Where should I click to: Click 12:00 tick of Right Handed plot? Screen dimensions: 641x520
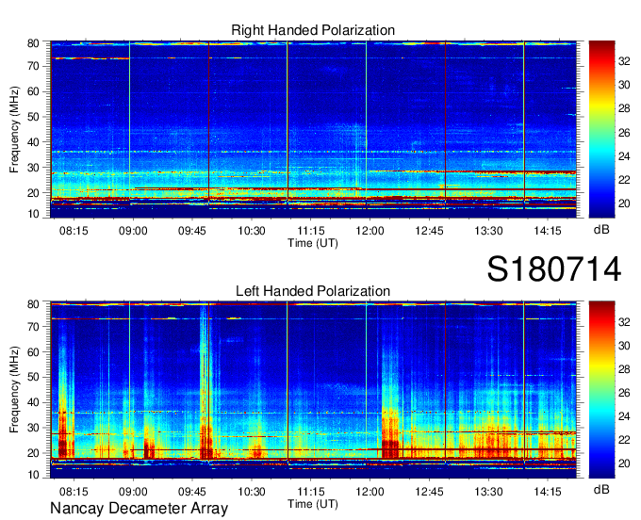point(370,231)
